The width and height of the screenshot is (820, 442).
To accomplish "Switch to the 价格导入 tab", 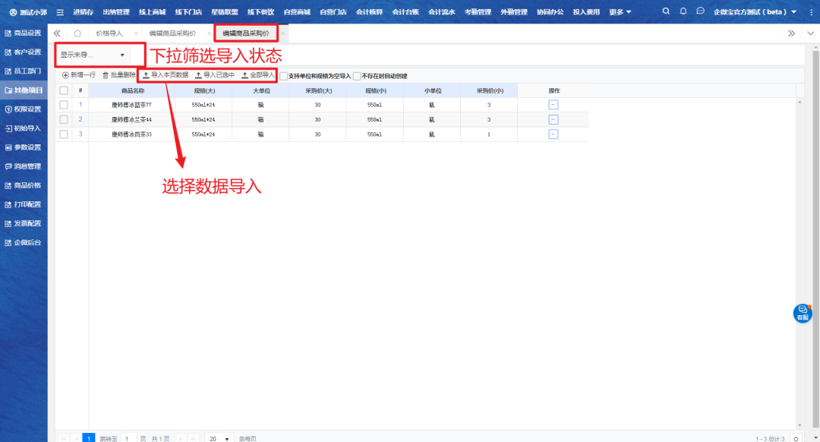I will (x=109, y=33).
